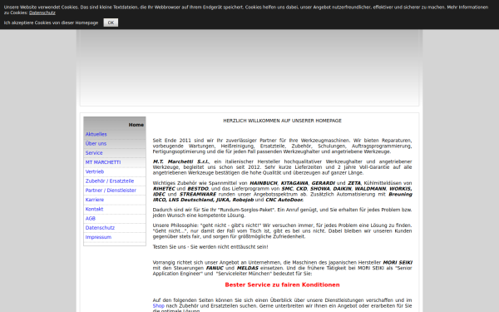The height and width of the screenshot is (312, 499).
Task: Click the bold 'FANUC' text
Action: click(215, 268)
